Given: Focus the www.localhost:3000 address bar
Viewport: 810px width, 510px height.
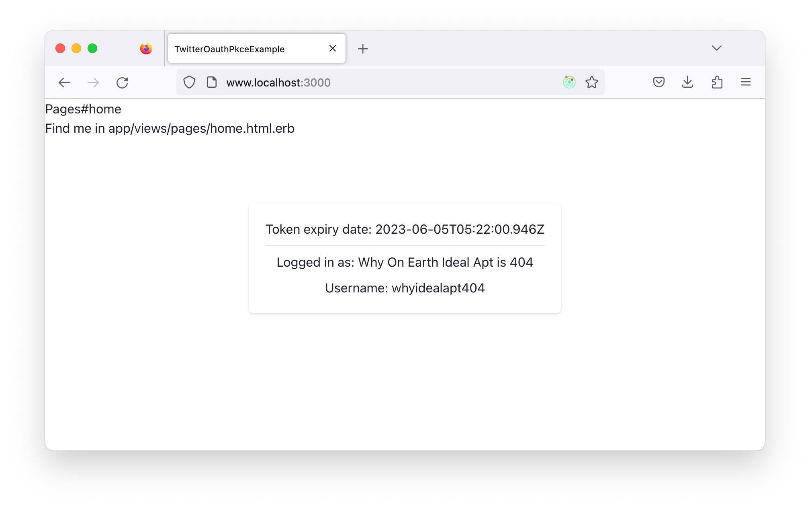Looking at the screenshot, I should (390, 82).
